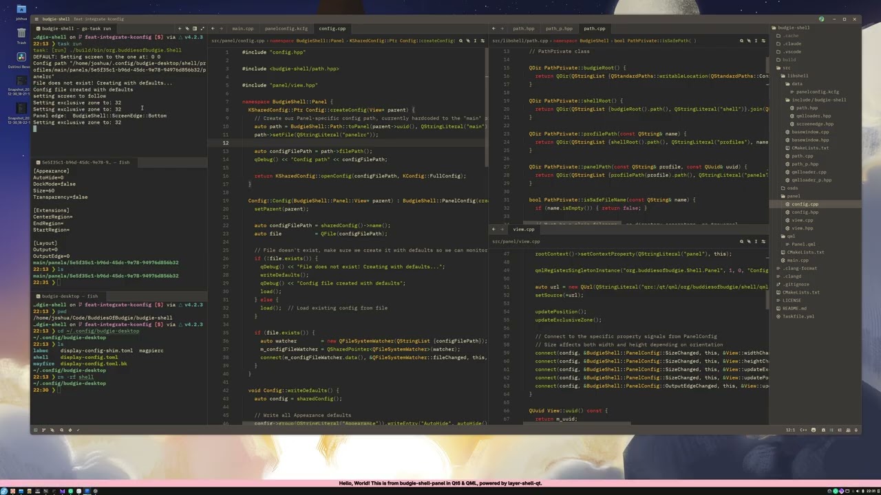Click the split pane icon in terminal tab bar

click(195, 28)
